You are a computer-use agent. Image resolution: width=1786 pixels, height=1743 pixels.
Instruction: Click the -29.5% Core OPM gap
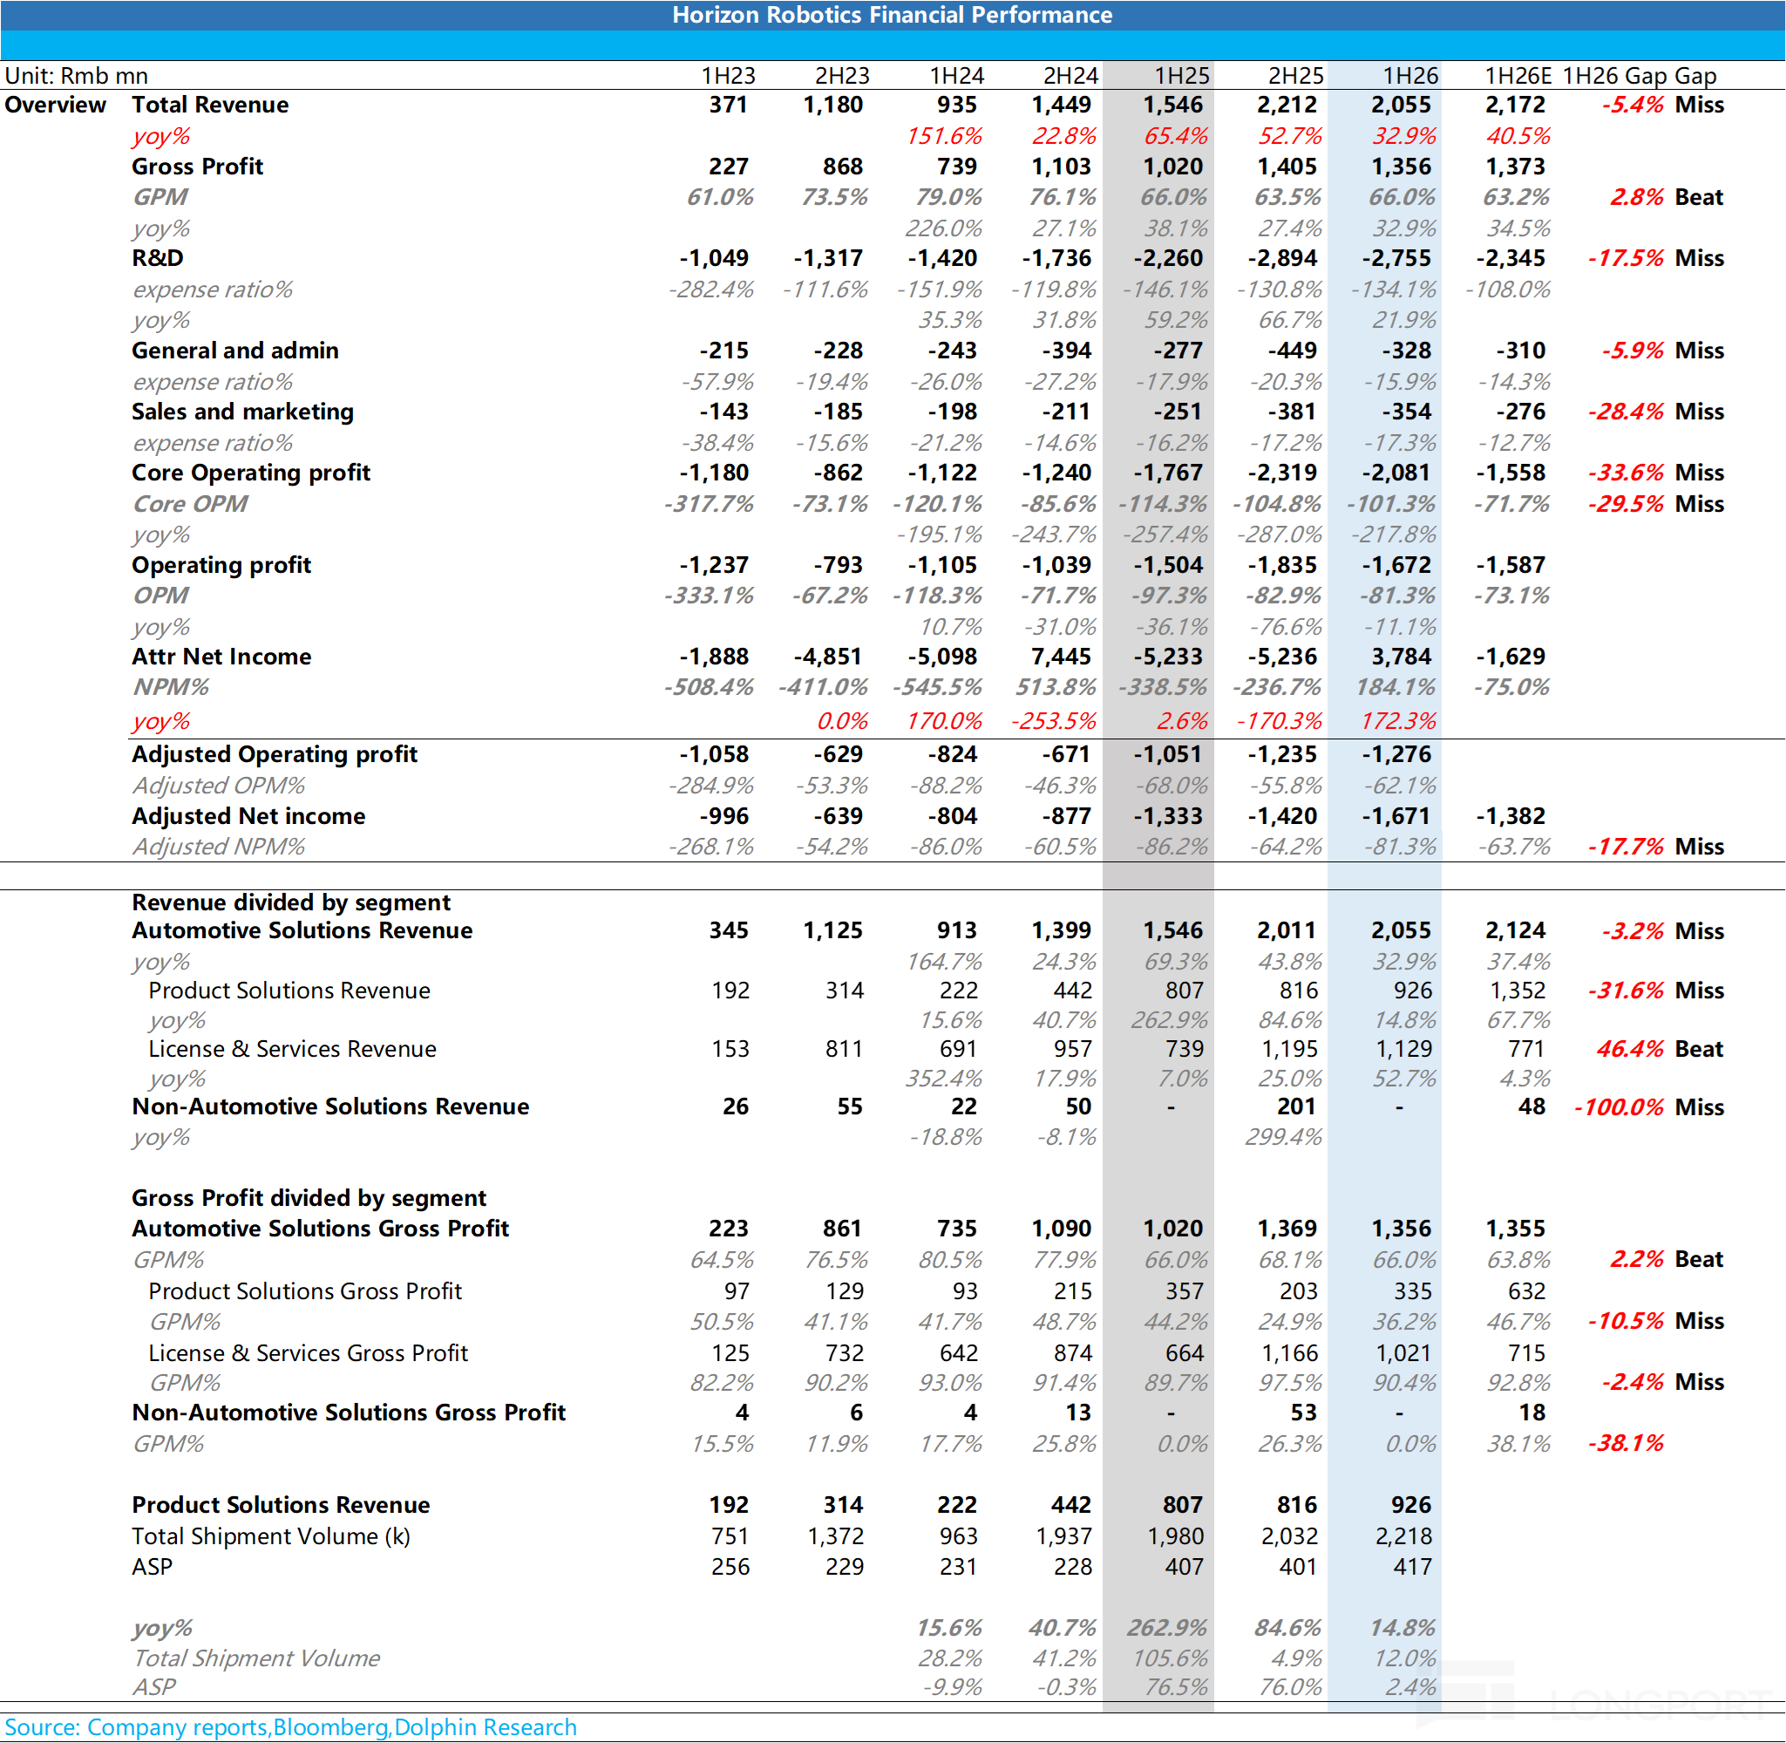[x=1626, y=503]
